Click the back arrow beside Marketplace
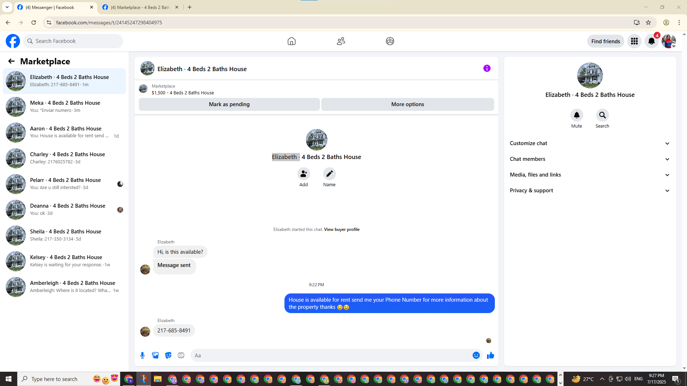The width and height of the screenshot is (687, 386). (x=11, y=61)
